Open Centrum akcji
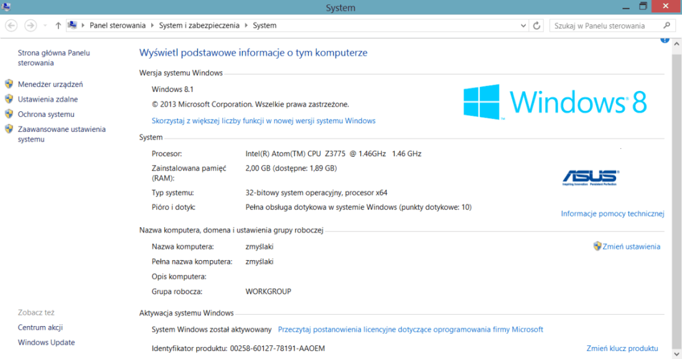Image resolution: width=682 pixels, height=359 pixels. pyautogui.click(x=40, y=327)
